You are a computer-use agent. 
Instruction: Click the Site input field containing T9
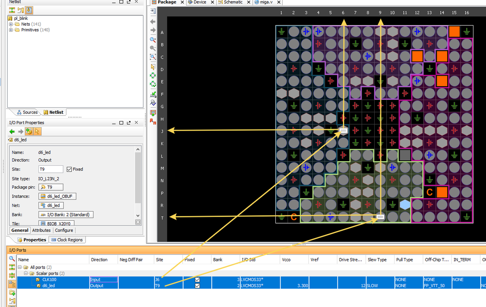coord(51,169)
